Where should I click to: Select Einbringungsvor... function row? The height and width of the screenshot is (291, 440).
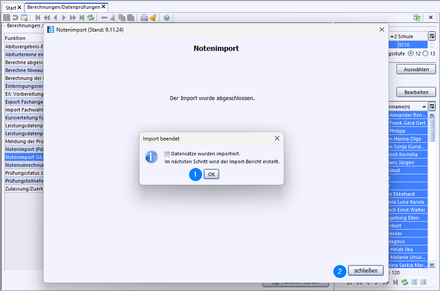pos(24,86)
